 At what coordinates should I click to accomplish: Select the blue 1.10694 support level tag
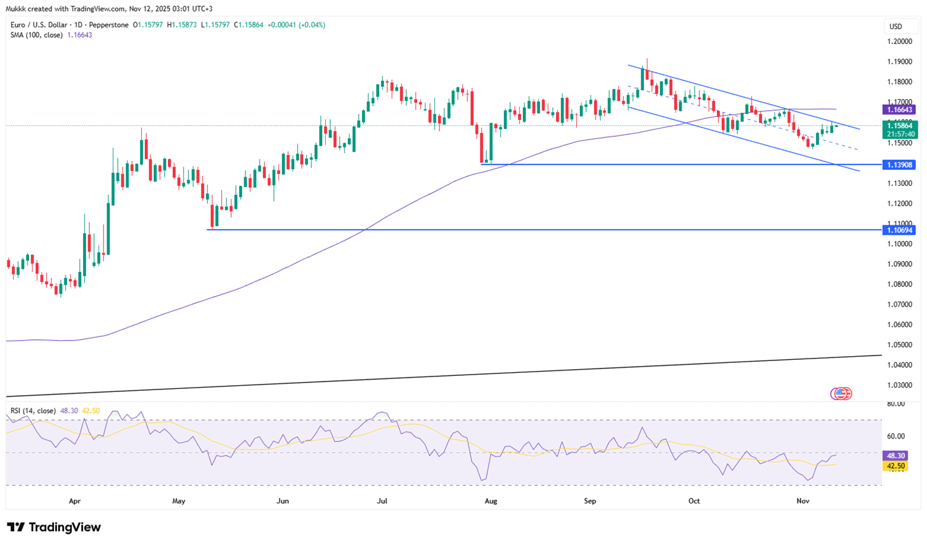click(x=898, y=230)
